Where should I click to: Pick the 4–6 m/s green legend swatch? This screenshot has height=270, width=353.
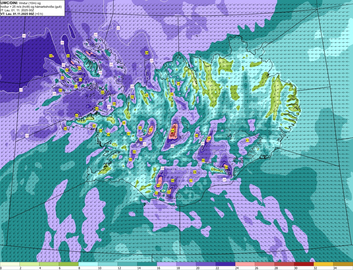click(49, 264)
